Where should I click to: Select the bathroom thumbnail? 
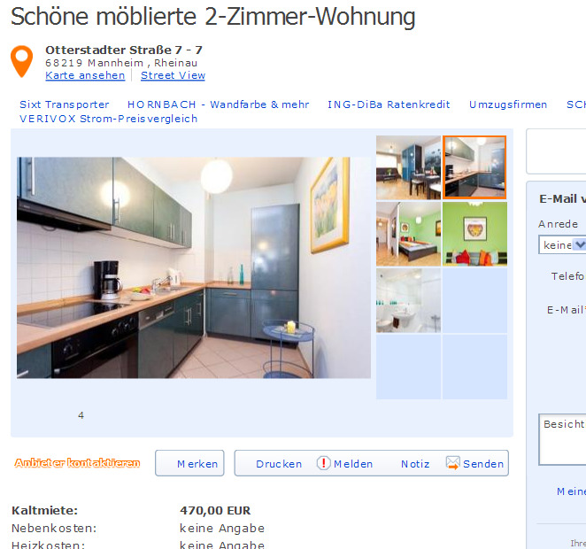[x=408, y=300]
